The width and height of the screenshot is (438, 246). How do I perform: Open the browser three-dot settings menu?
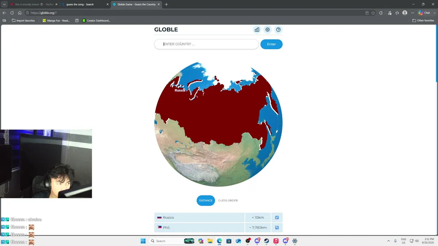[412, 13]
